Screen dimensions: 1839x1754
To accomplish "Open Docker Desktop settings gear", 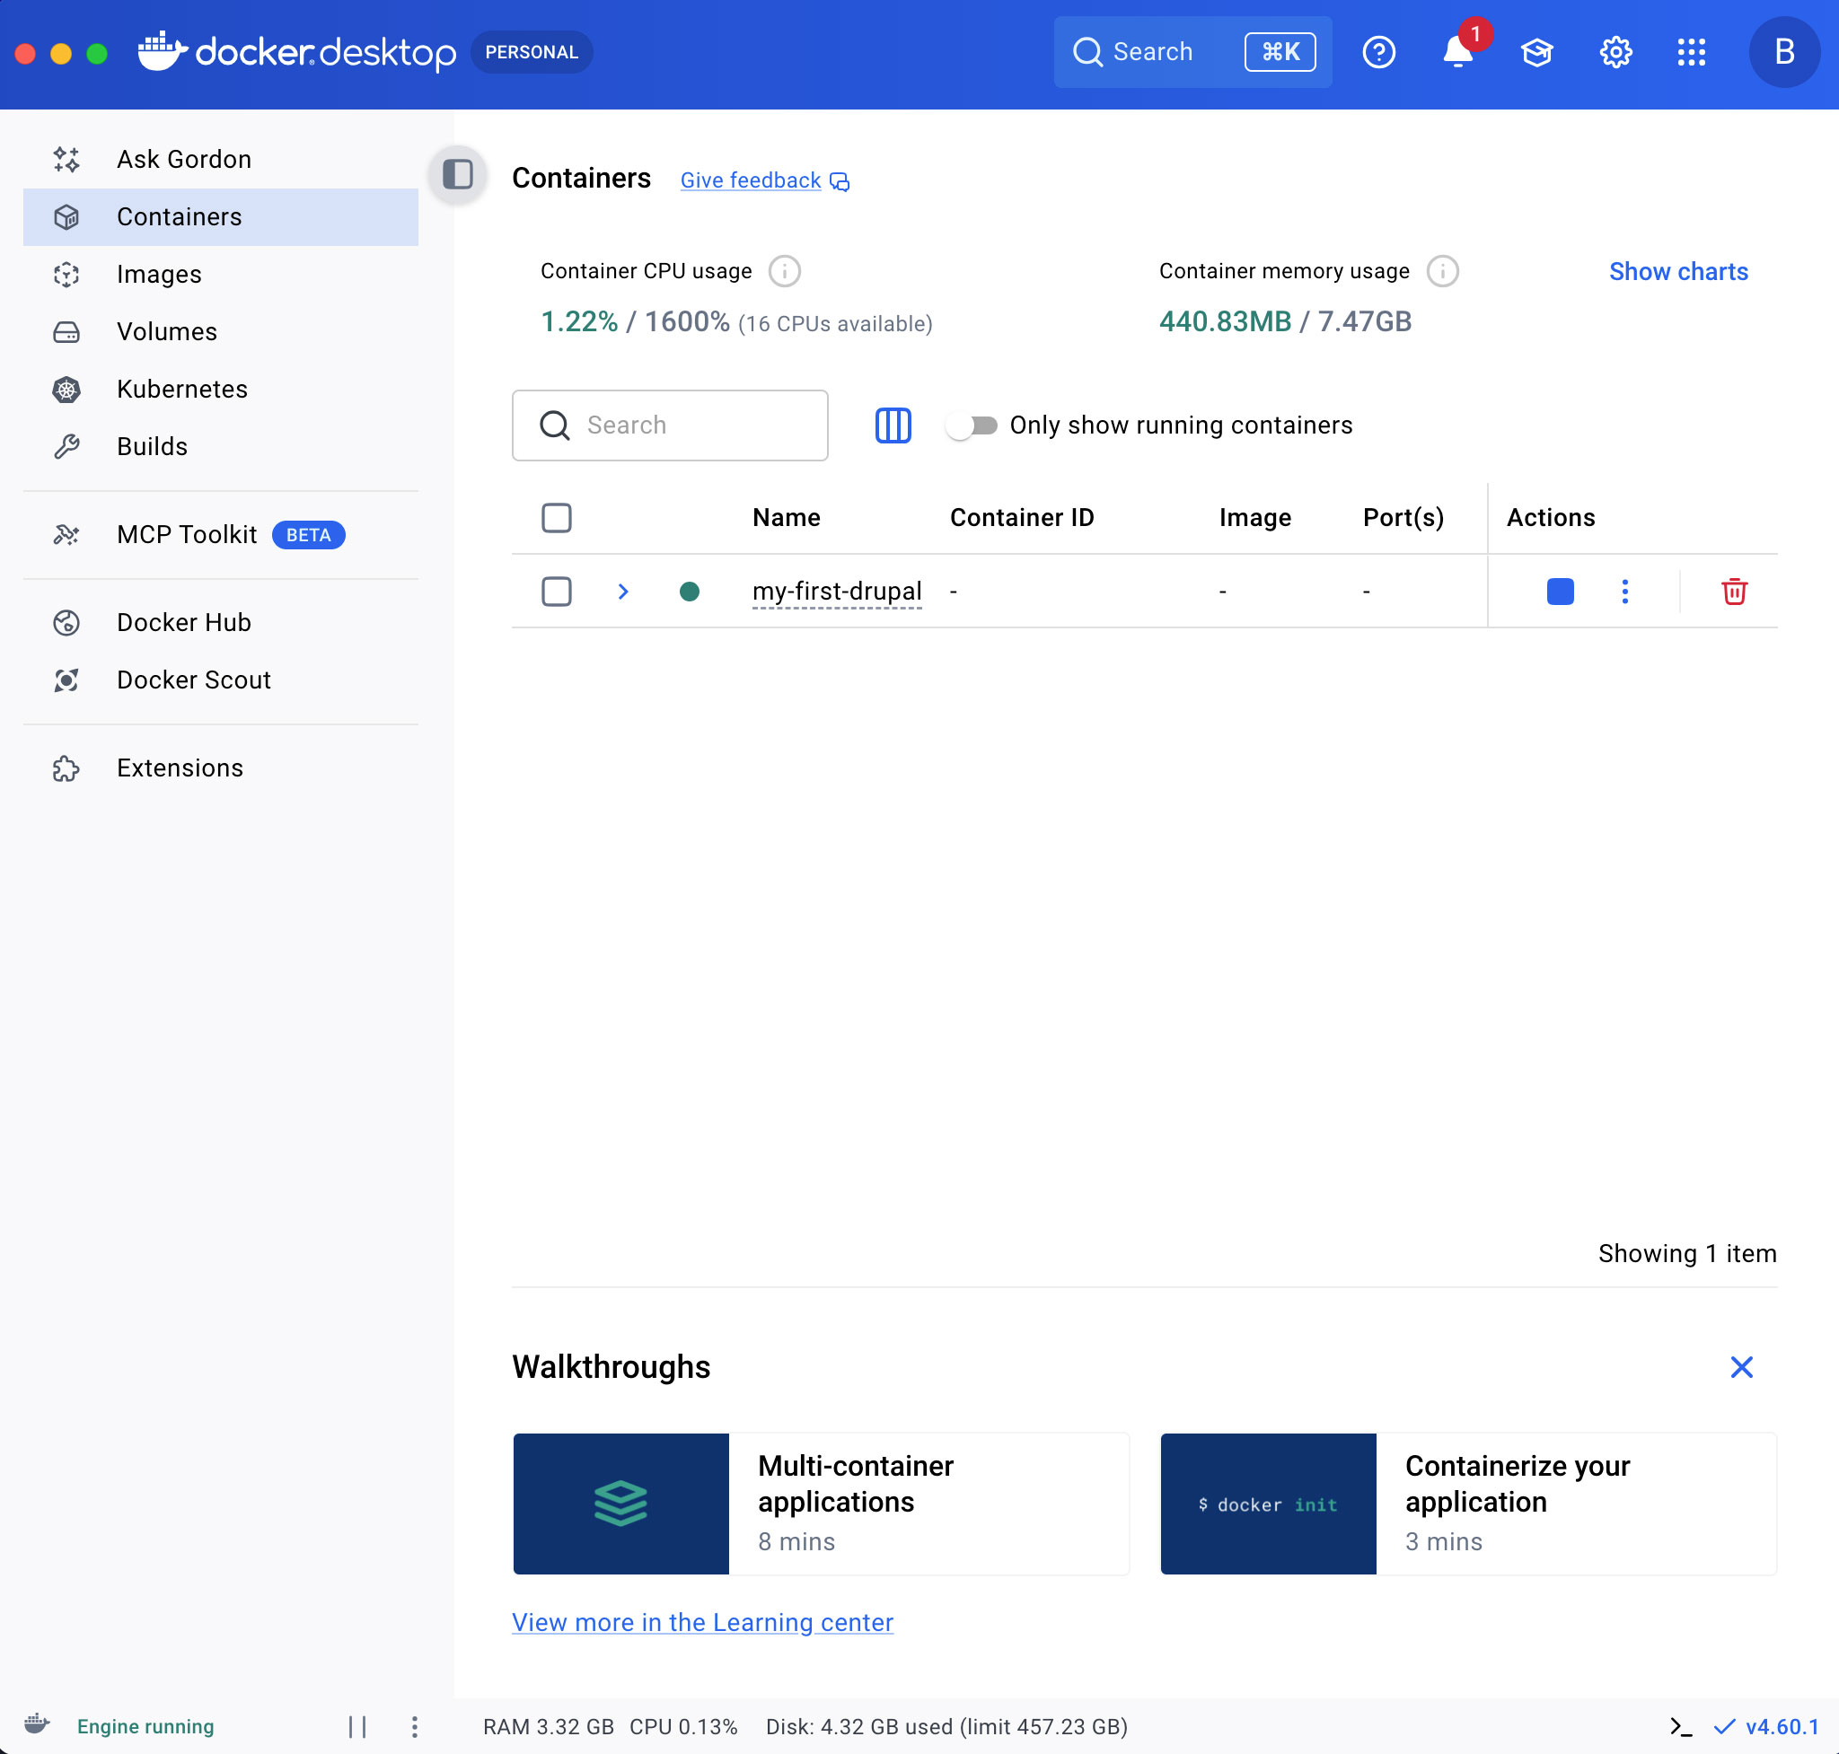I will coord(1615,51).
